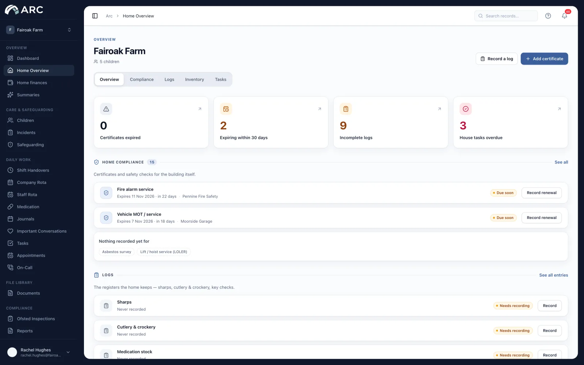The width and height of the screenshot is (584, 365).
Task: Click the Add certificate button
Action: [544, 59]
